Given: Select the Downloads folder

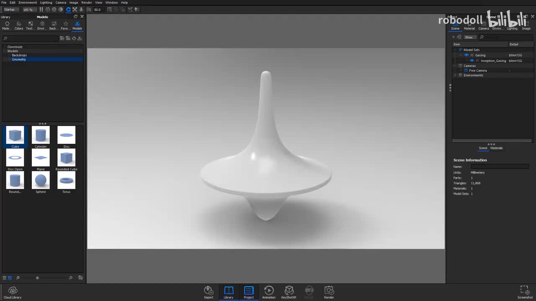Looking at the screenshot, I should point(15,47).
